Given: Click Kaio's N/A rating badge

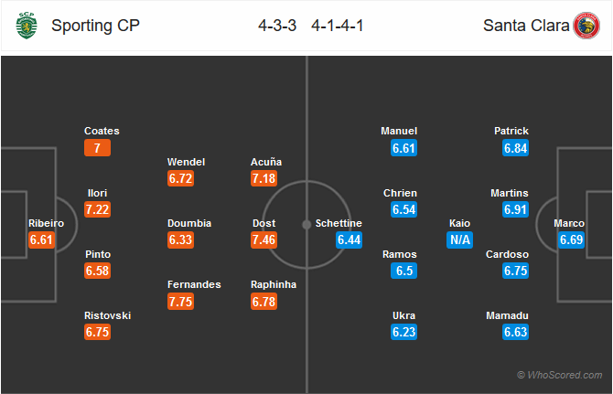Looking at the screenshot, I should click(459, 240).
